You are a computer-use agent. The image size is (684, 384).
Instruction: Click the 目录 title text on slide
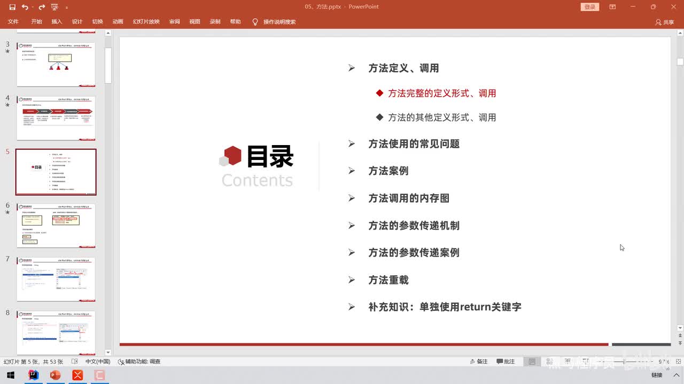tap(270, 157)
